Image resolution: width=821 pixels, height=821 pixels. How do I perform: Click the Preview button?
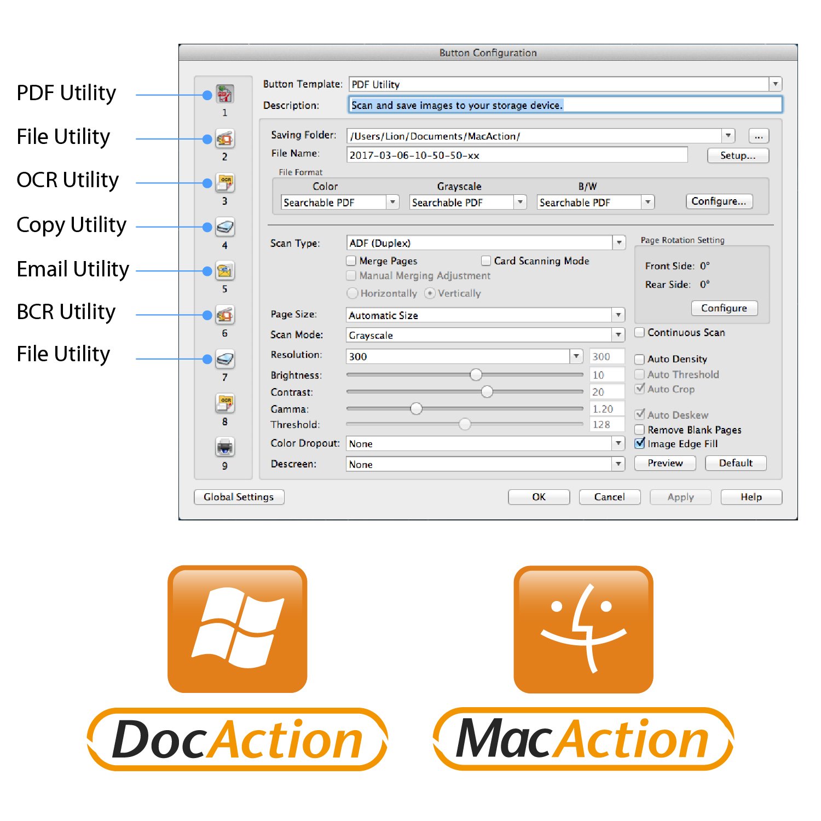pyautogui.click(x=665, y=463)
